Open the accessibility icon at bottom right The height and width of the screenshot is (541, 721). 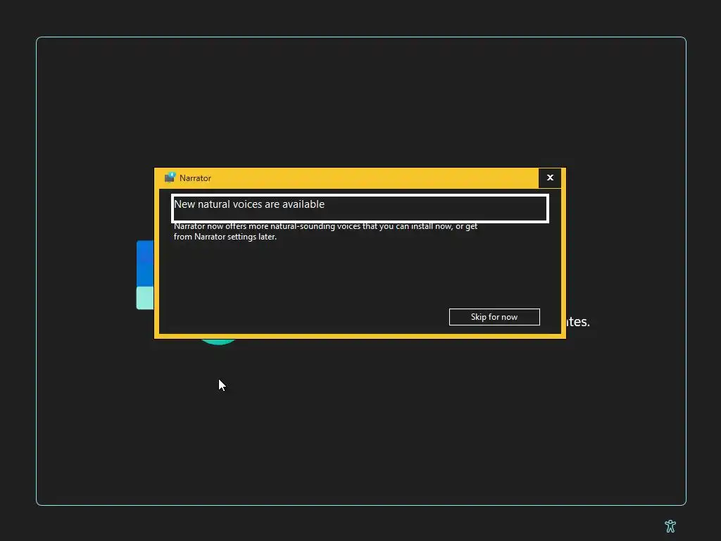click(670, 526)
